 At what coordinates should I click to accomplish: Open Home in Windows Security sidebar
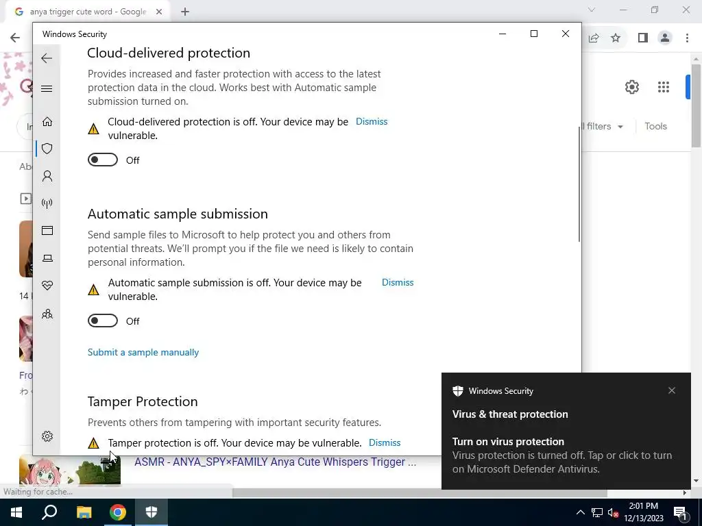47,122
